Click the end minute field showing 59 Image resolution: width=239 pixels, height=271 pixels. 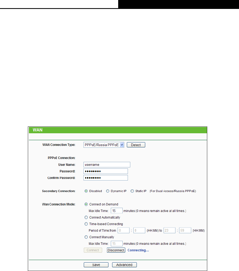pos(185,230)
